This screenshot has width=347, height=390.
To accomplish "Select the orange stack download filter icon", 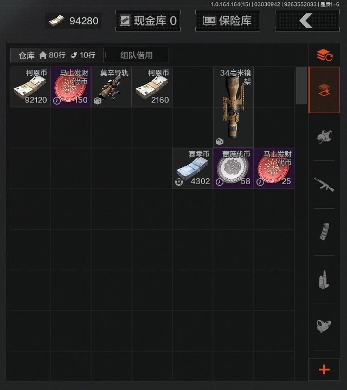I will [324, 90].
